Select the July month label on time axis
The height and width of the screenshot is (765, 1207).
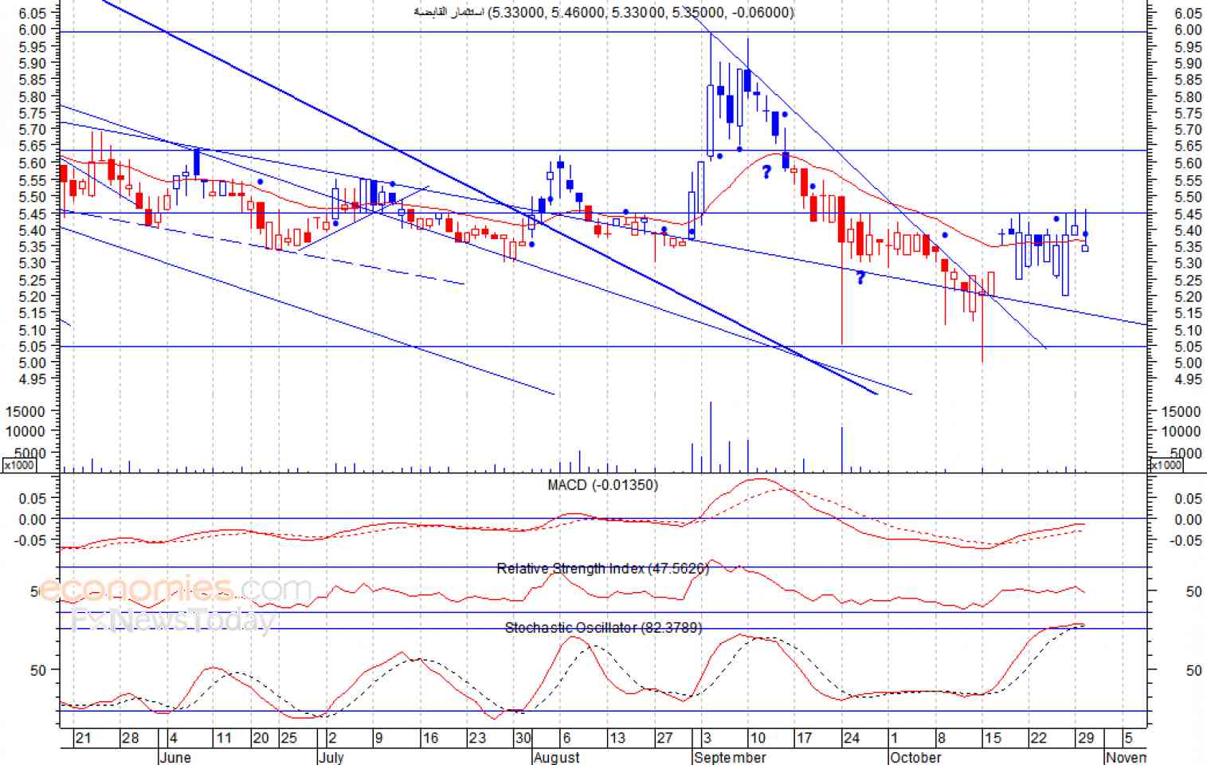pyautogui.click(x=331, y=757)
